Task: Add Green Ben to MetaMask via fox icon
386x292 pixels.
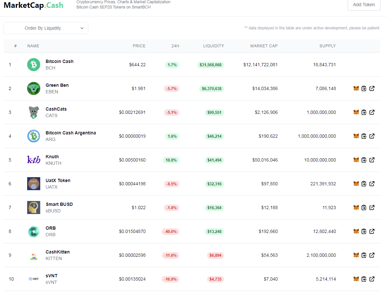Action: pyautogui.click(x=356, y=88)
